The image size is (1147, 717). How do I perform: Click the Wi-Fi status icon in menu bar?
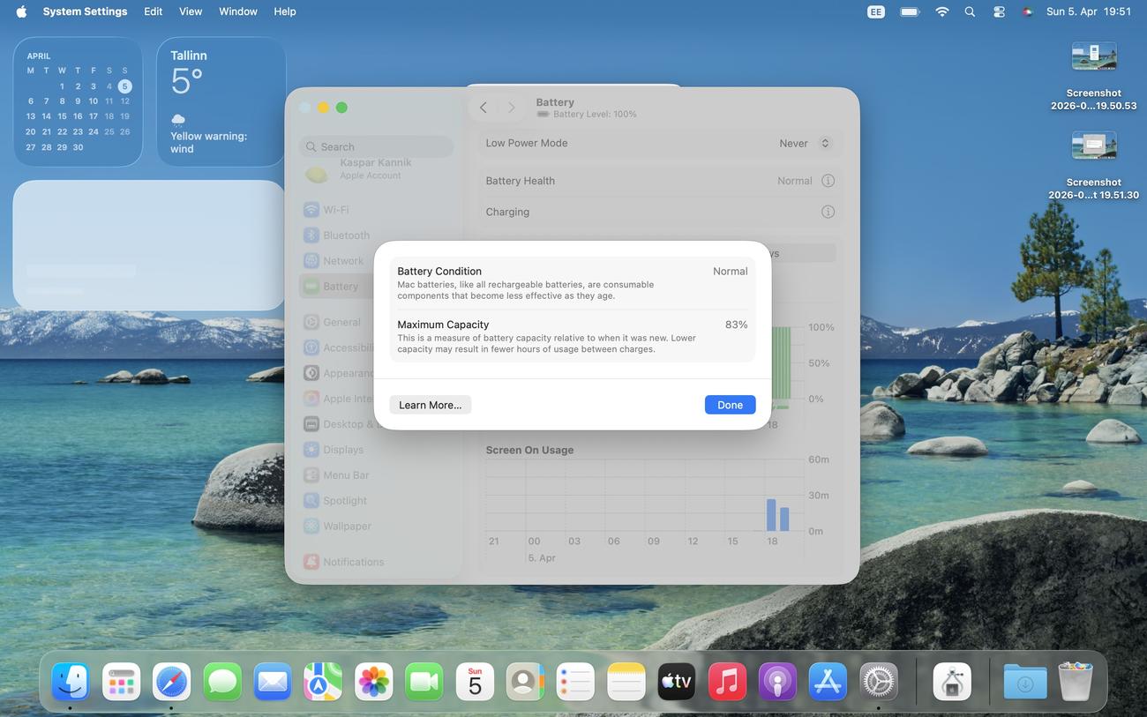tap(941, 11)
